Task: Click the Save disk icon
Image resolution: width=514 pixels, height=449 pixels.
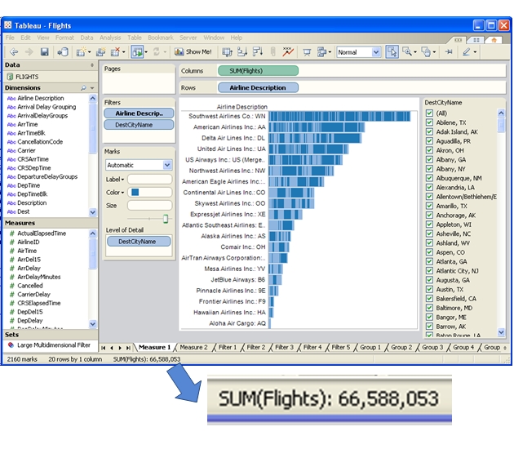Action: [44, 51]
